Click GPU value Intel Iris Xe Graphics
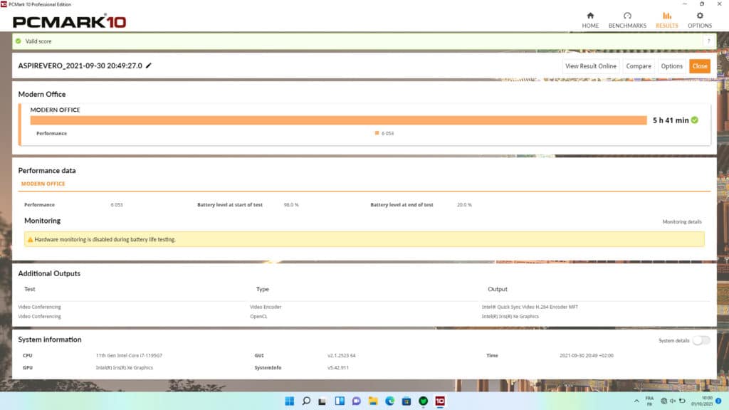The image size is (729, 410). click(124, 367)
